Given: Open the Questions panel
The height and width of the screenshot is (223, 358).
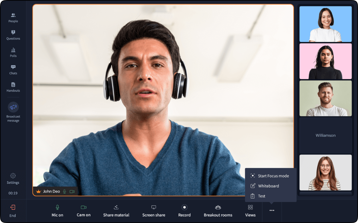Looking at the screenshot, I should click(13, 35).
